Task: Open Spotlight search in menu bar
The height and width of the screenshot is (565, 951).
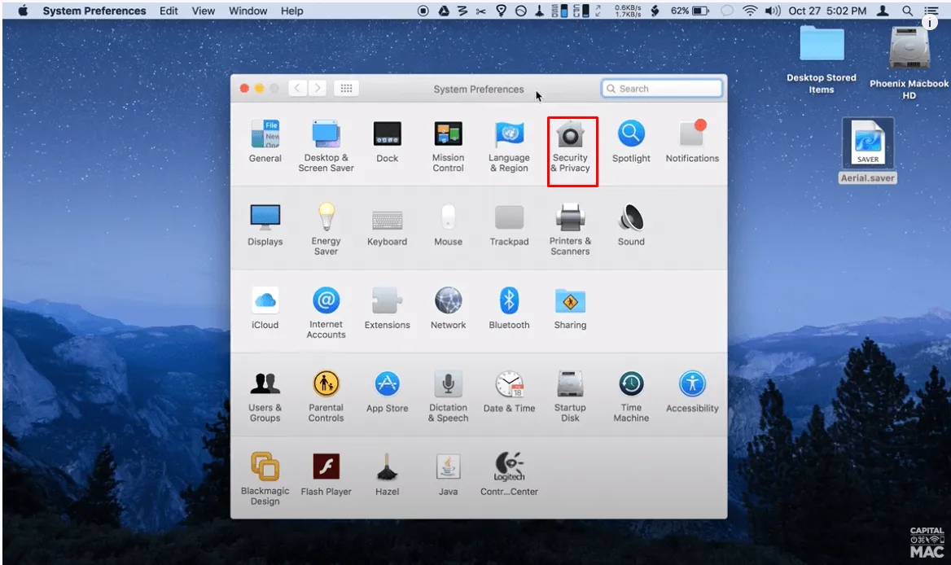Action: (x=907, y=11)
